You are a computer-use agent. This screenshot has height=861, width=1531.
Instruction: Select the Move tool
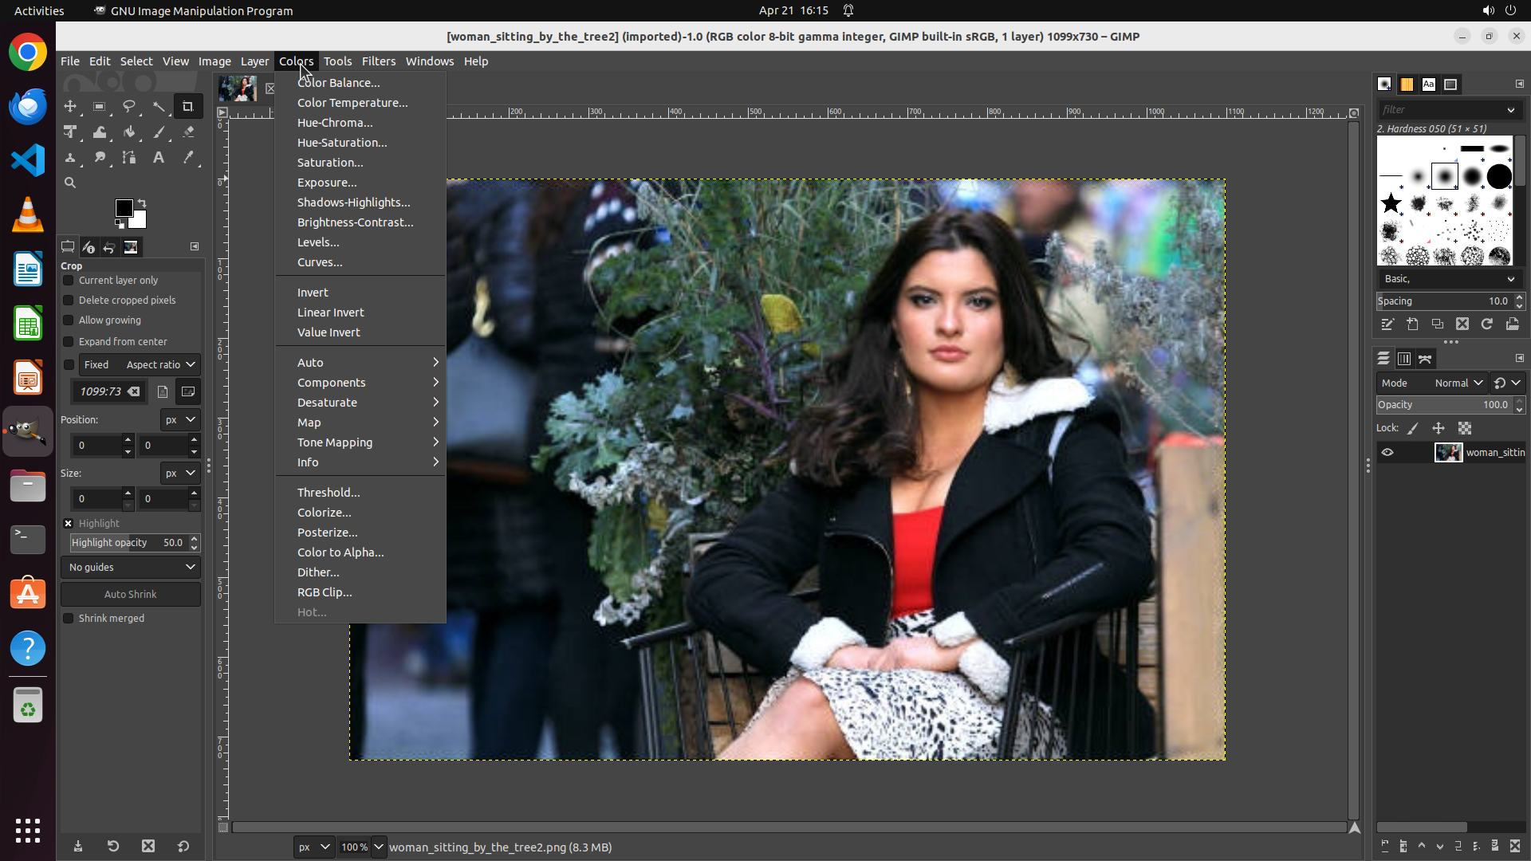click(x=70, y=106)
